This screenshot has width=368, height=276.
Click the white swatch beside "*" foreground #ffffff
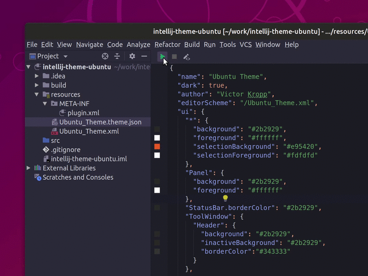coord(157,138)
